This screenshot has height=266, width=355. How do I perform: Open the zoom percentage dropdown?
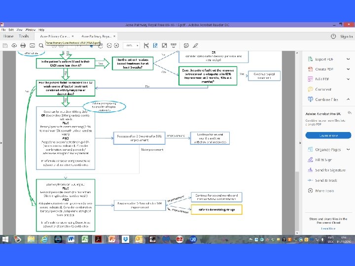click(x=137, y=46)
